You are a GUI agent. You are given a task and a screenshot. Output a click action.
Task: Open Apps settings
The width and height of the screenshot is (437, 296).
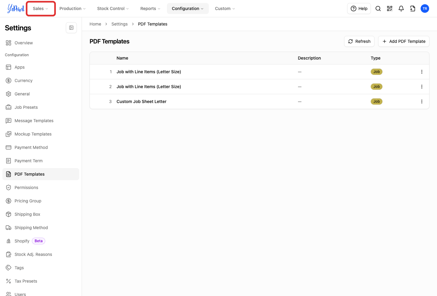coord(41,67)
